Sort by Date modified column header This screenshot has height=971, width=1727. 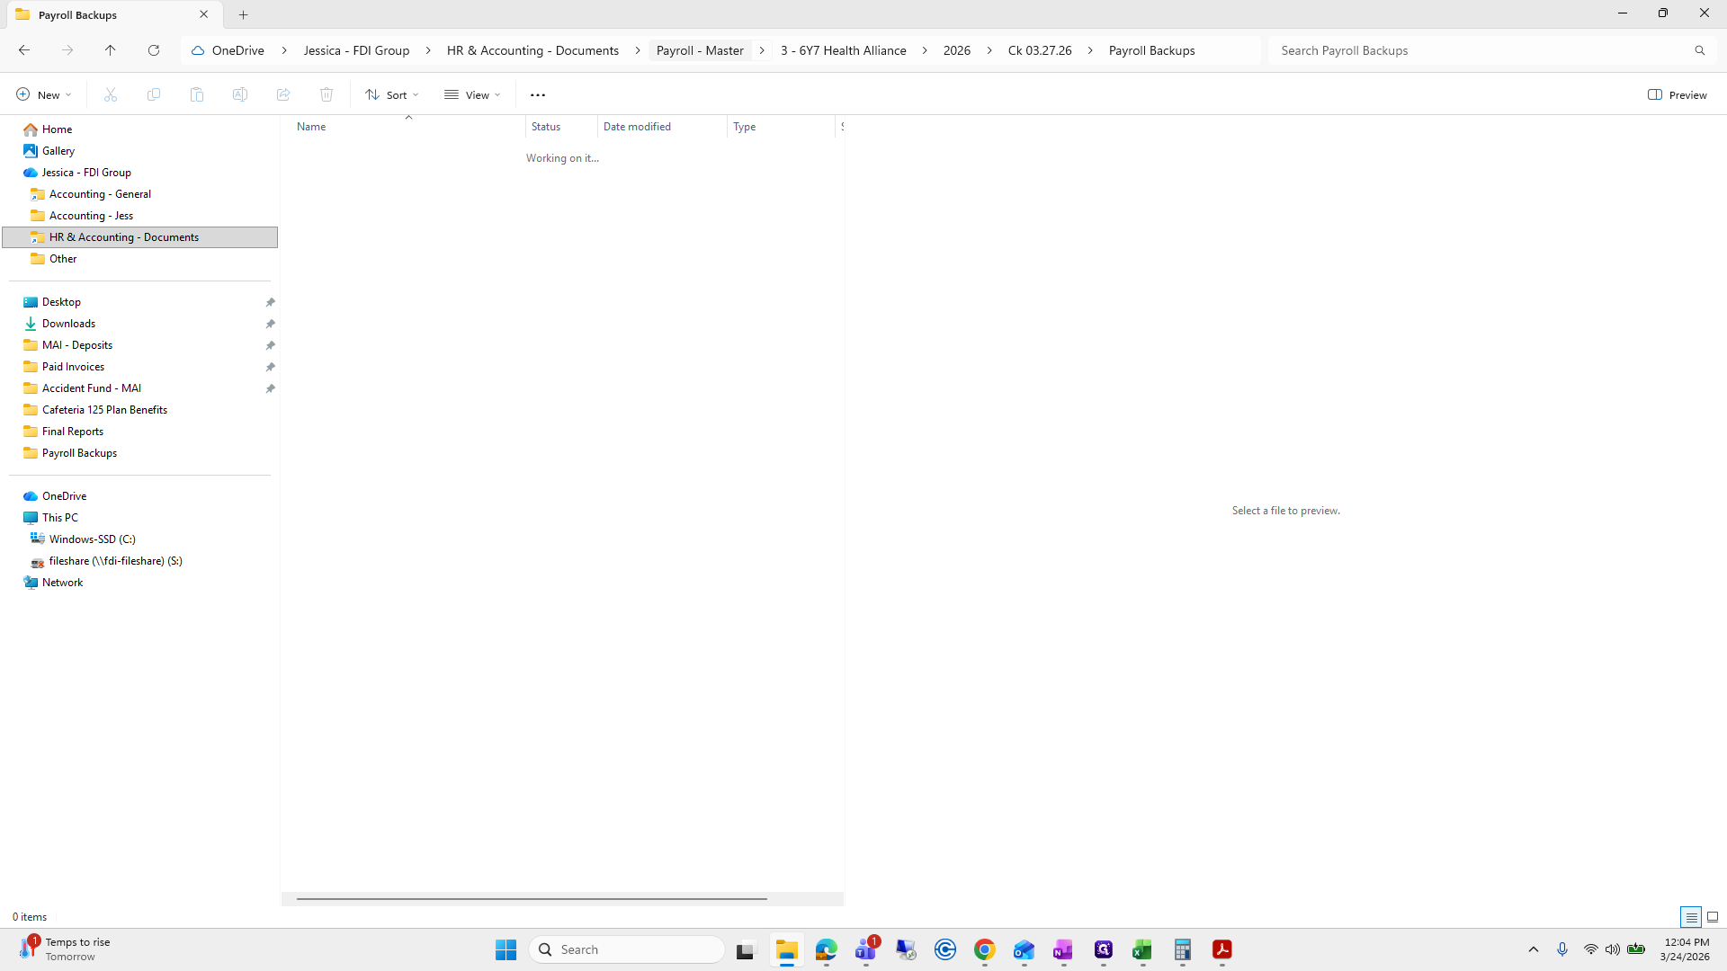pyautogui.click(x=637, y=127)
